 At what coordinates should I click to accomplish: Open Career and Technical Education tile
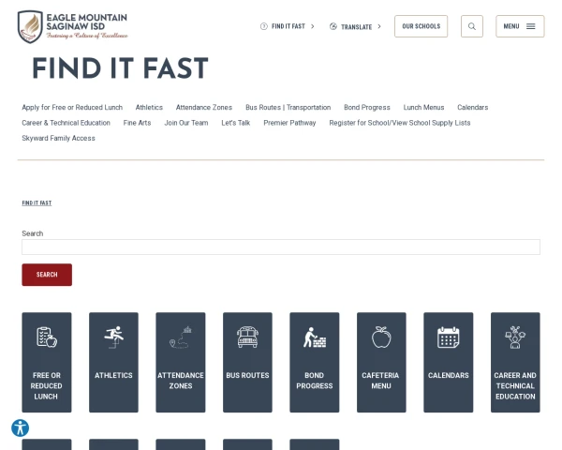coord(515,362)
